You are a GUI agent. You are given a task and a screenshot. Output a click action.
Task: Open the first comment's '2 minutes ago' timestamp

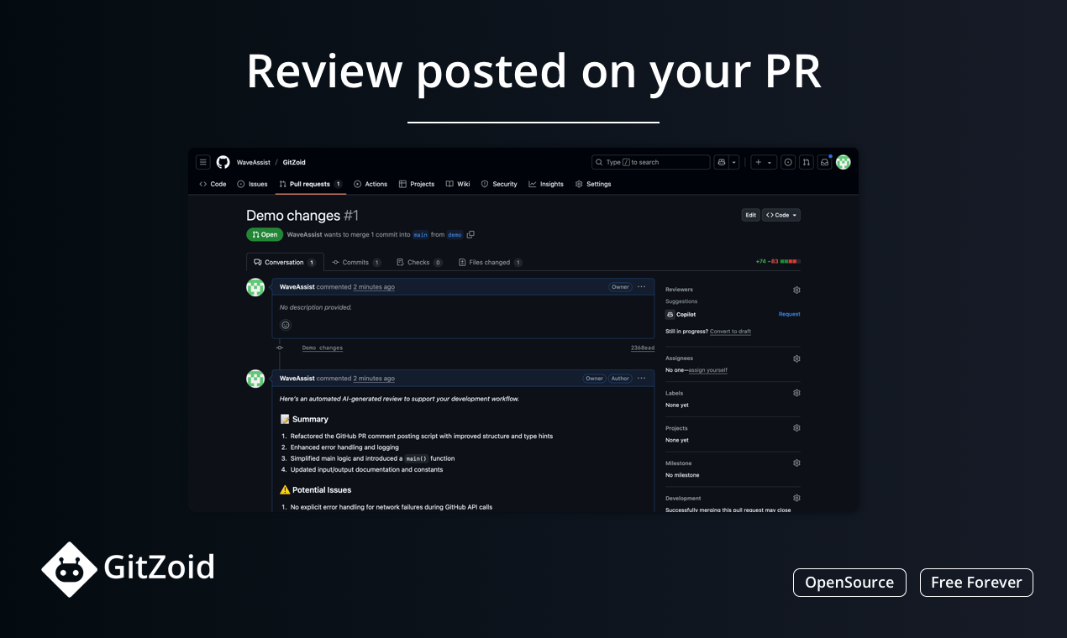pyautogui.click(x=374, y=287)
